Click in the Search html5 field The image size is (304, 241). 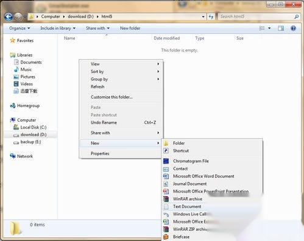pos(256,16)
